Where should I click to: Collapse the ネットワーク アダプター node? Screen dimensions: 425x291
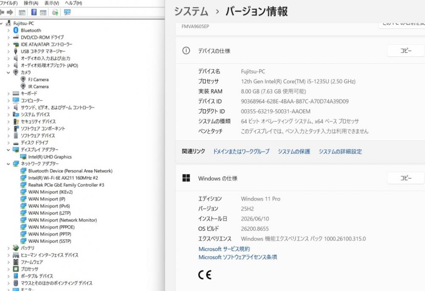8,164
